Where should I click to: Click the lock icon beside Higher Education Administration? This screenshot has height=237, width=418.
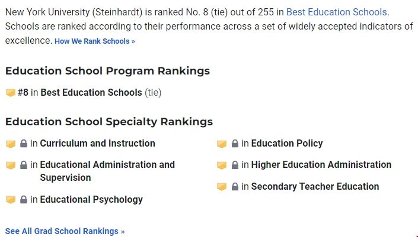[x=235, y=165]
